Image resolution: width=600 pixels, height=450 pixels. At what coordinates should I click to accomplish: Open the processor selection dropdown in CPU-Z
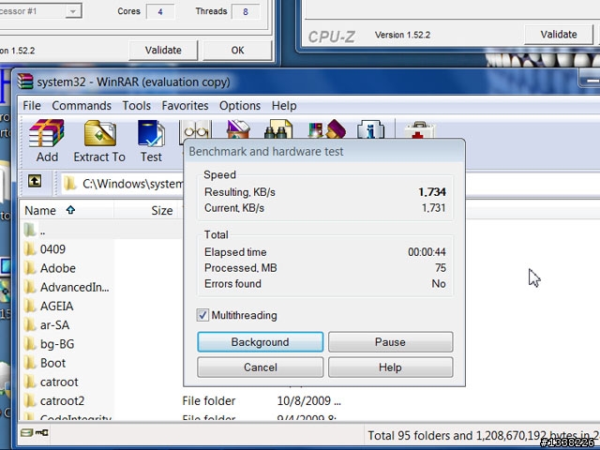73,11
